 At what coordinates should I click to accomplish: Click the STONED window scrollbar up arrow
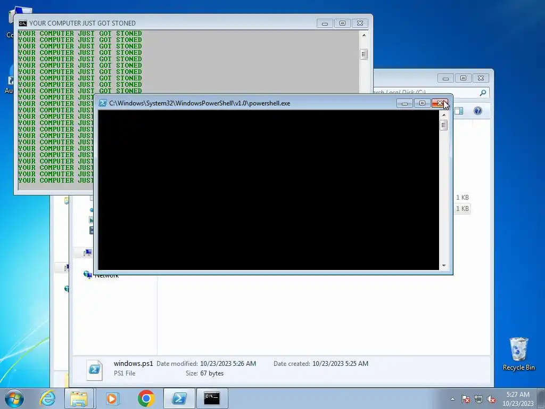point(364,35)
